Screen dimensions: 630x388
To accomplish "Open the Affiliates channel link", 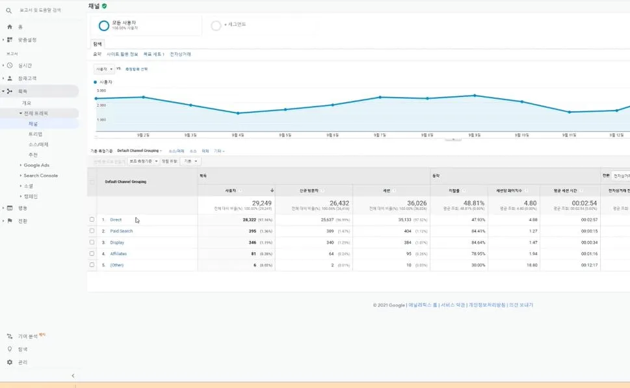I will point(118,254).
